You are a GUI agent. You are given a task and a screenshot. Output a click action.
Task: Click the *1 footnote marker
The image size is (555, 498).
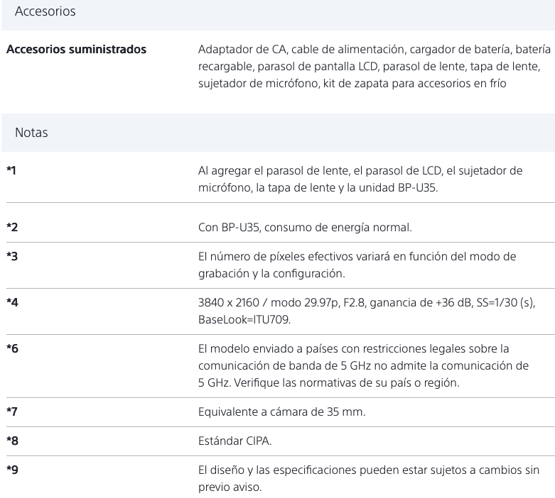(13, 171)
